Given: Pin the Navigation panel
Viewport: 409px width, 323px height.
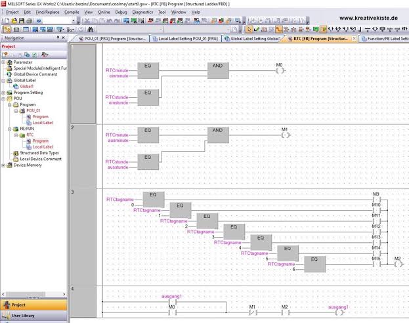Looking at the screenshot, I should coord(58,38).
